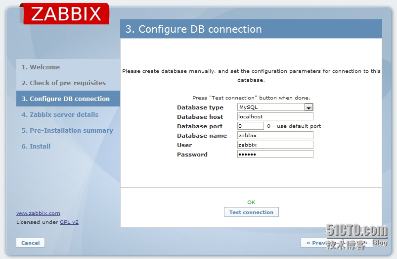Select step 1. Welcome

point(68,67)
